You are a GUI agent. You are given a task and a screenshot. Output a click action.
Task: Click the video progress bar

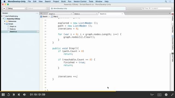click(x=87, y=91)
